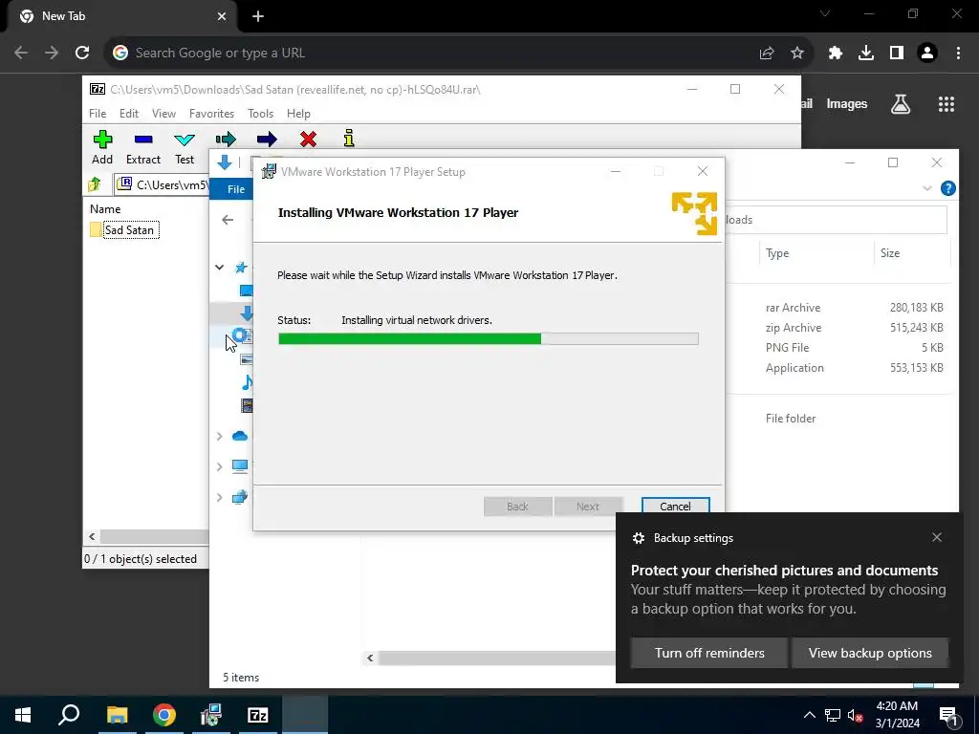
Task: Open Google apps grid icon
Action: point(946,104)
